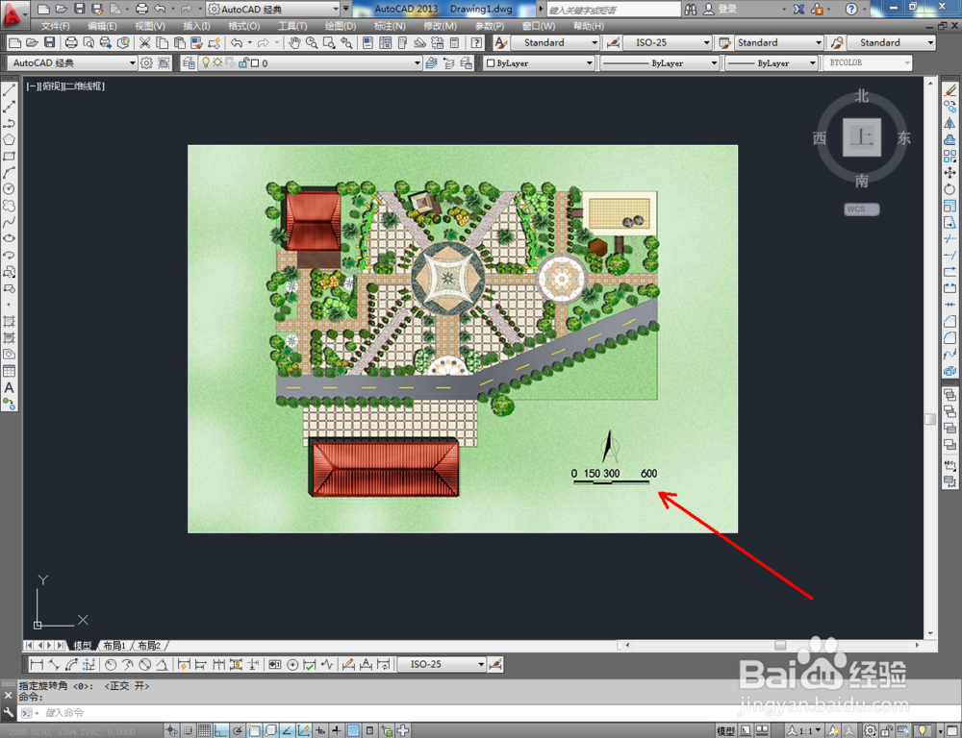Viewport: 962px width, 738px height.
Task: Select the Move tool in modify toolbar
Action: 949,173
